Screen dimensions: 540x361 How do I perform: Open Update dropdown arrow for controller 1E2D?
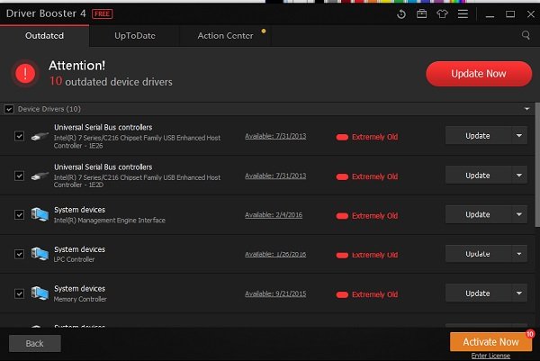519,176
